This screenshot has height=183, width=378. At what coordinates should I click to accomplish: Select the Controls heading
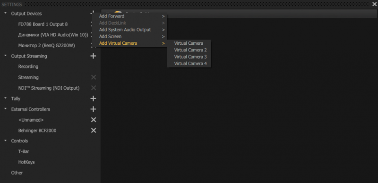tap(19, 141)
